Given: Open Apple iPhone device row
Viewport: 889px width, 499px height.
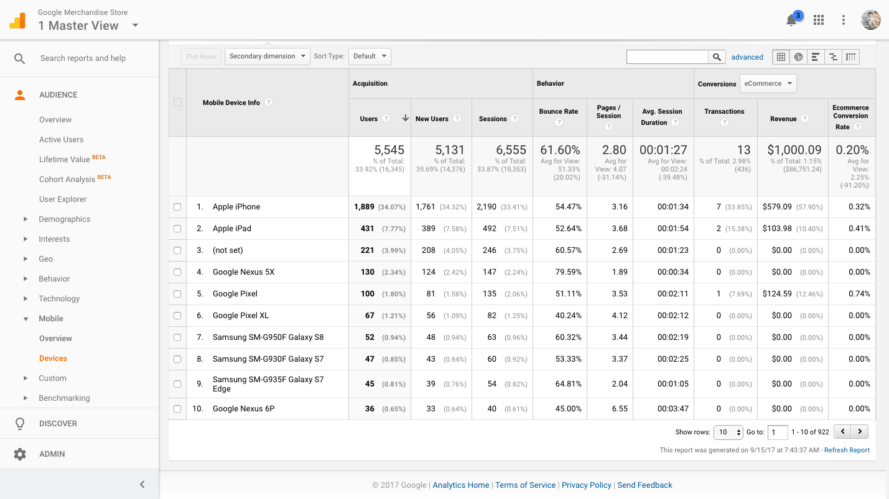Looking at the screenshot, I should pyautogui.click(x=236, y=207).
